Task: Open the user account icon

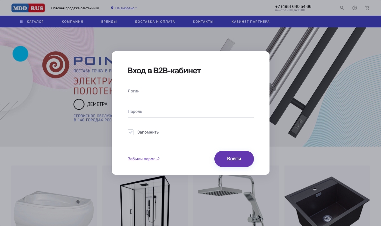Action: point(355,8)
